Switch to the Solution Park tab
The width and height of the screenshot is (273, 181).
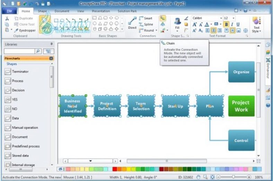click(x=127, y=11)
